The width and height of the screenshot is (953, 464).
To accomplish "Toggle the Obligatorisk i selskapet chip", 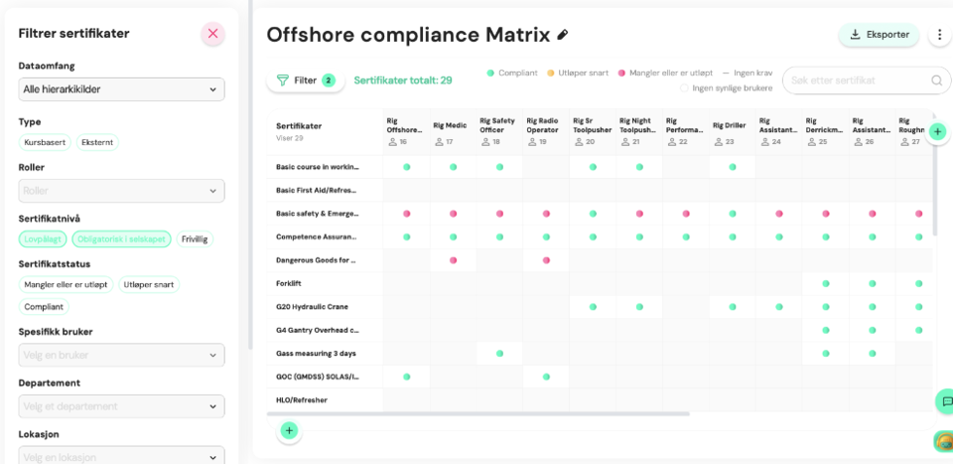I will coord(122,239).
